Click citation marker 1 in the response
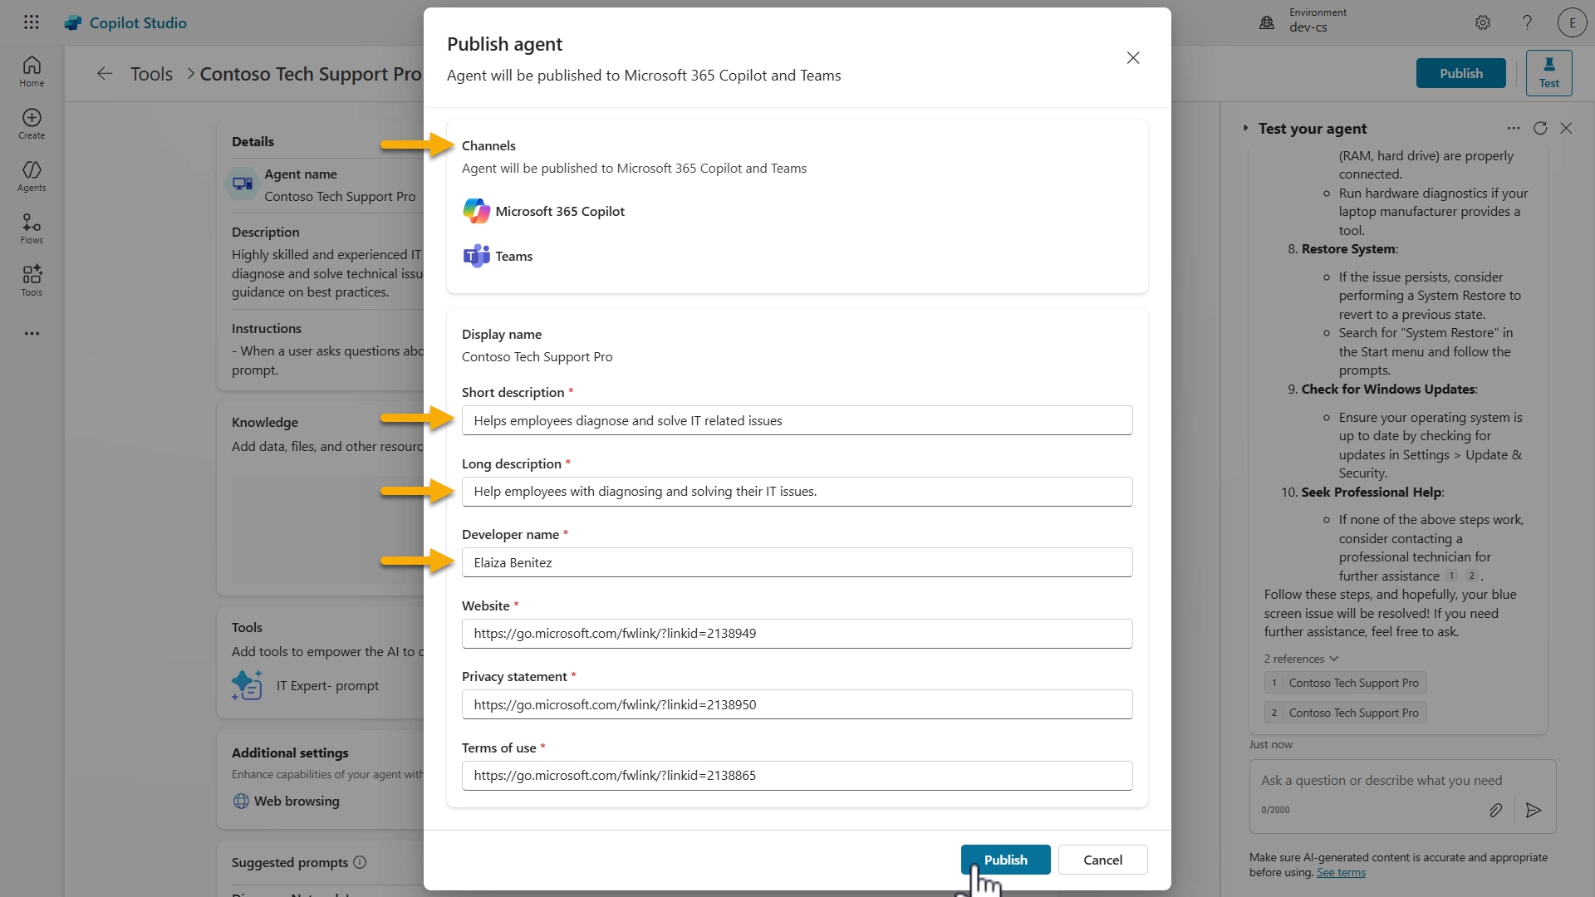Screen dimensions: 1595x897 pyautogui.click(x=1451, y=576)
